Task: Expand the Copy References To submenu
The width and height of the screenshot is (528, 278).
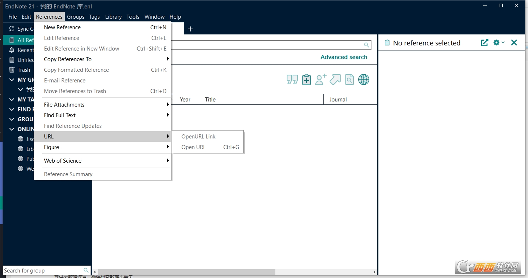Action: [102, 59]
